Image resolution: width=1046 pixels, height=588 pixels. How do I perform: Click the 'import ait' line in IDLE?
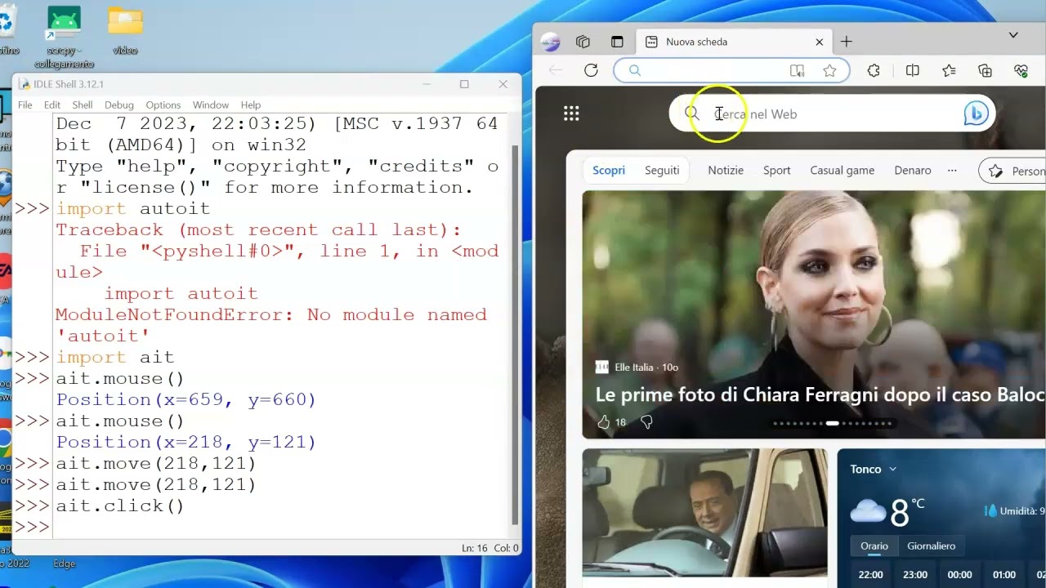tap(115, 357)
